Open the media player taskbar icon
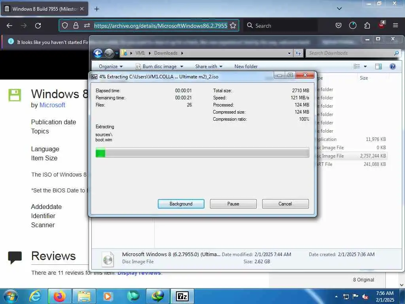Image resolution: width=405 pixels, height=304 pixels. [108, 296]
